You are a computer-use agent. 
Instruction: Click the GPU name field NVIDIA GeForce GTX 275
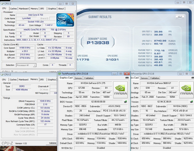93,83
